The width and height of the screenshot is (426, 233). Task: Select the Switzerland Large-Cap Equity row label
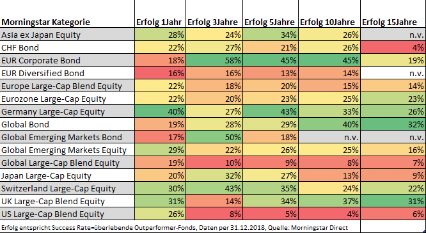click(67, 188)
